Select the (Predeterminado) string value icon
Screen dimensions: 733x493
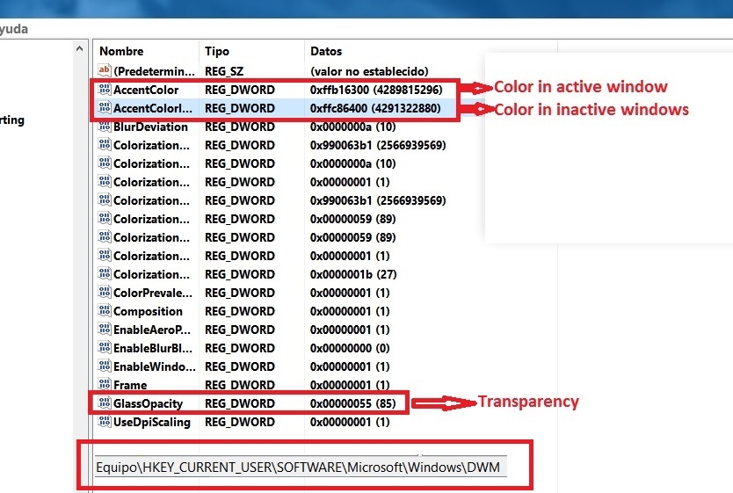(x=104, y=70)
